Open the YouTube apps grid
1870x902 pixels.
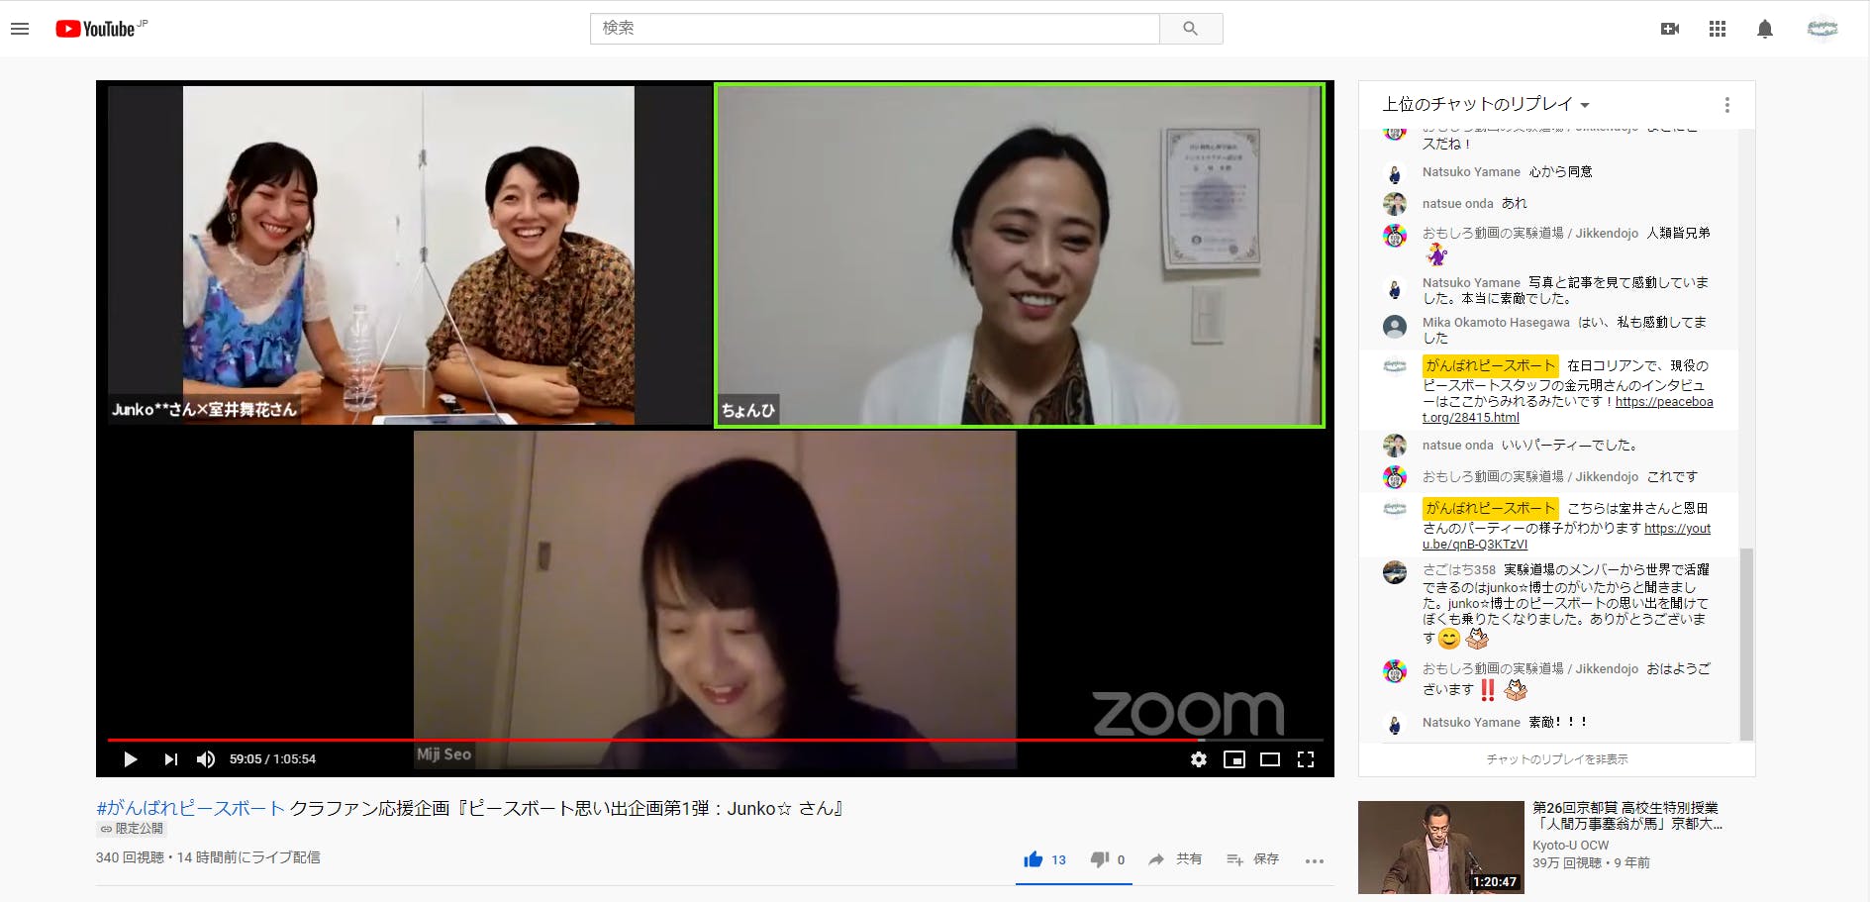click(x=1717, y=29)
